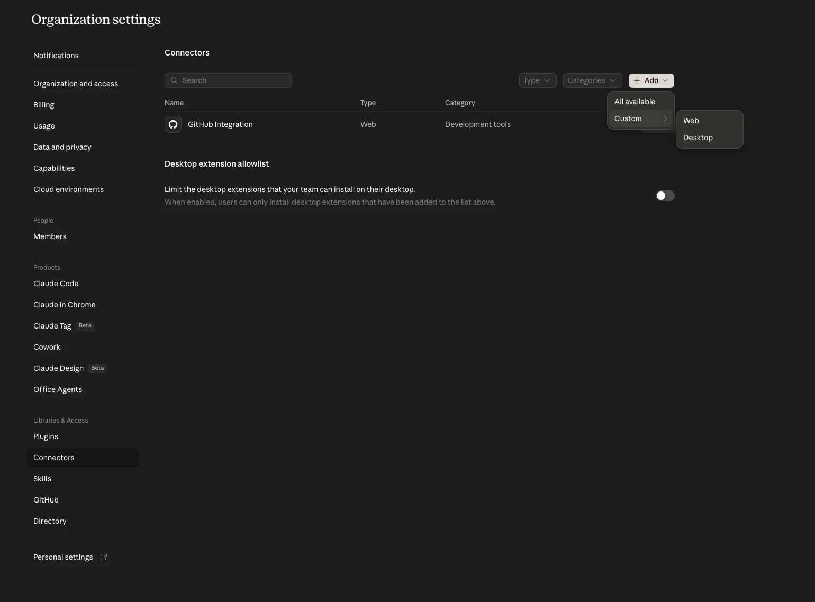Go to the Members page
This screenshot has height=602, width=815.
[83, 236]
